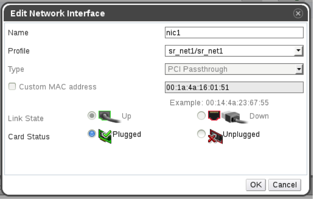Close the Edit Network Interface dialog
This screenshot has width=313, height=199.
(298, 13)
